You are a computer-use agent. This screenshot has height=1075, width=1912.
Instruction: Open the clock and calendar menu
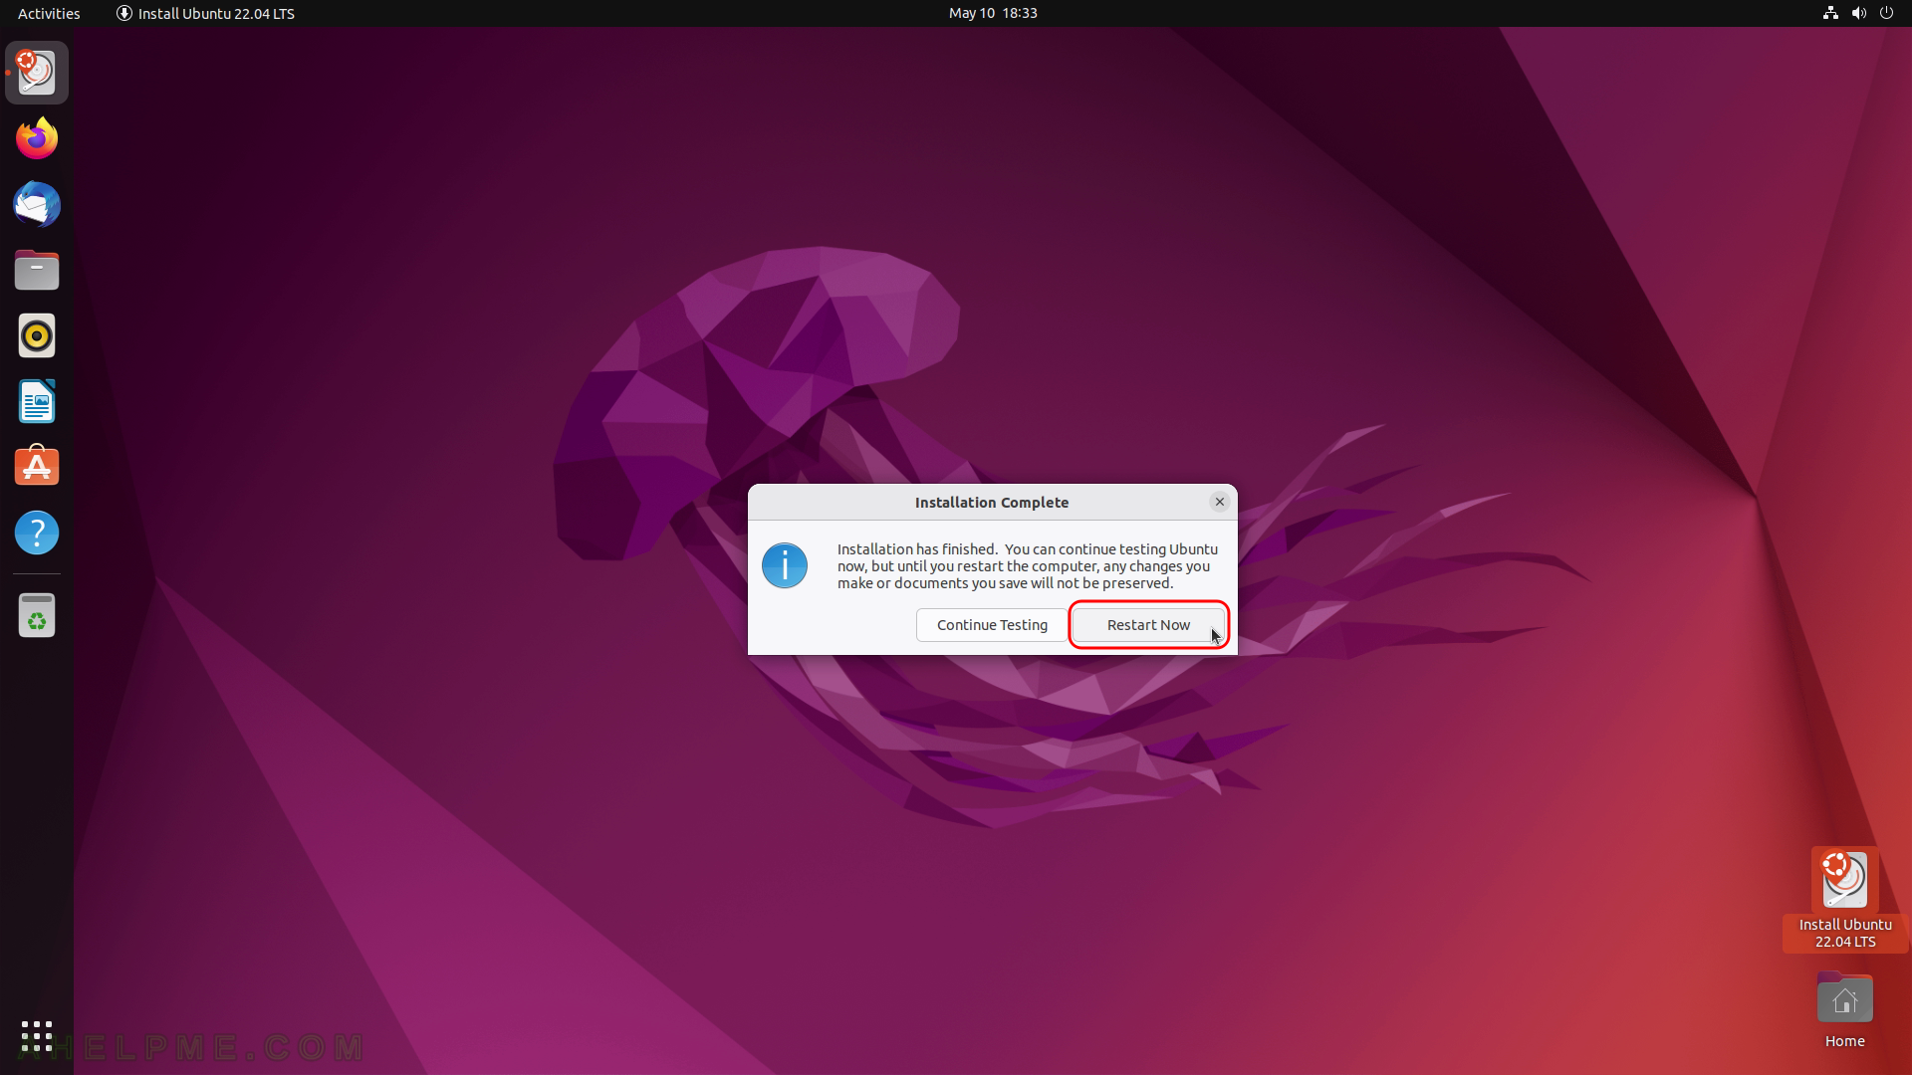[x=993, y=13]
